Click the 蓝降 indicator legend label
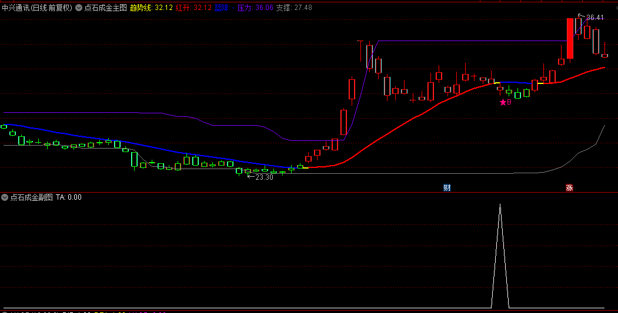 [x=223, y=8]
